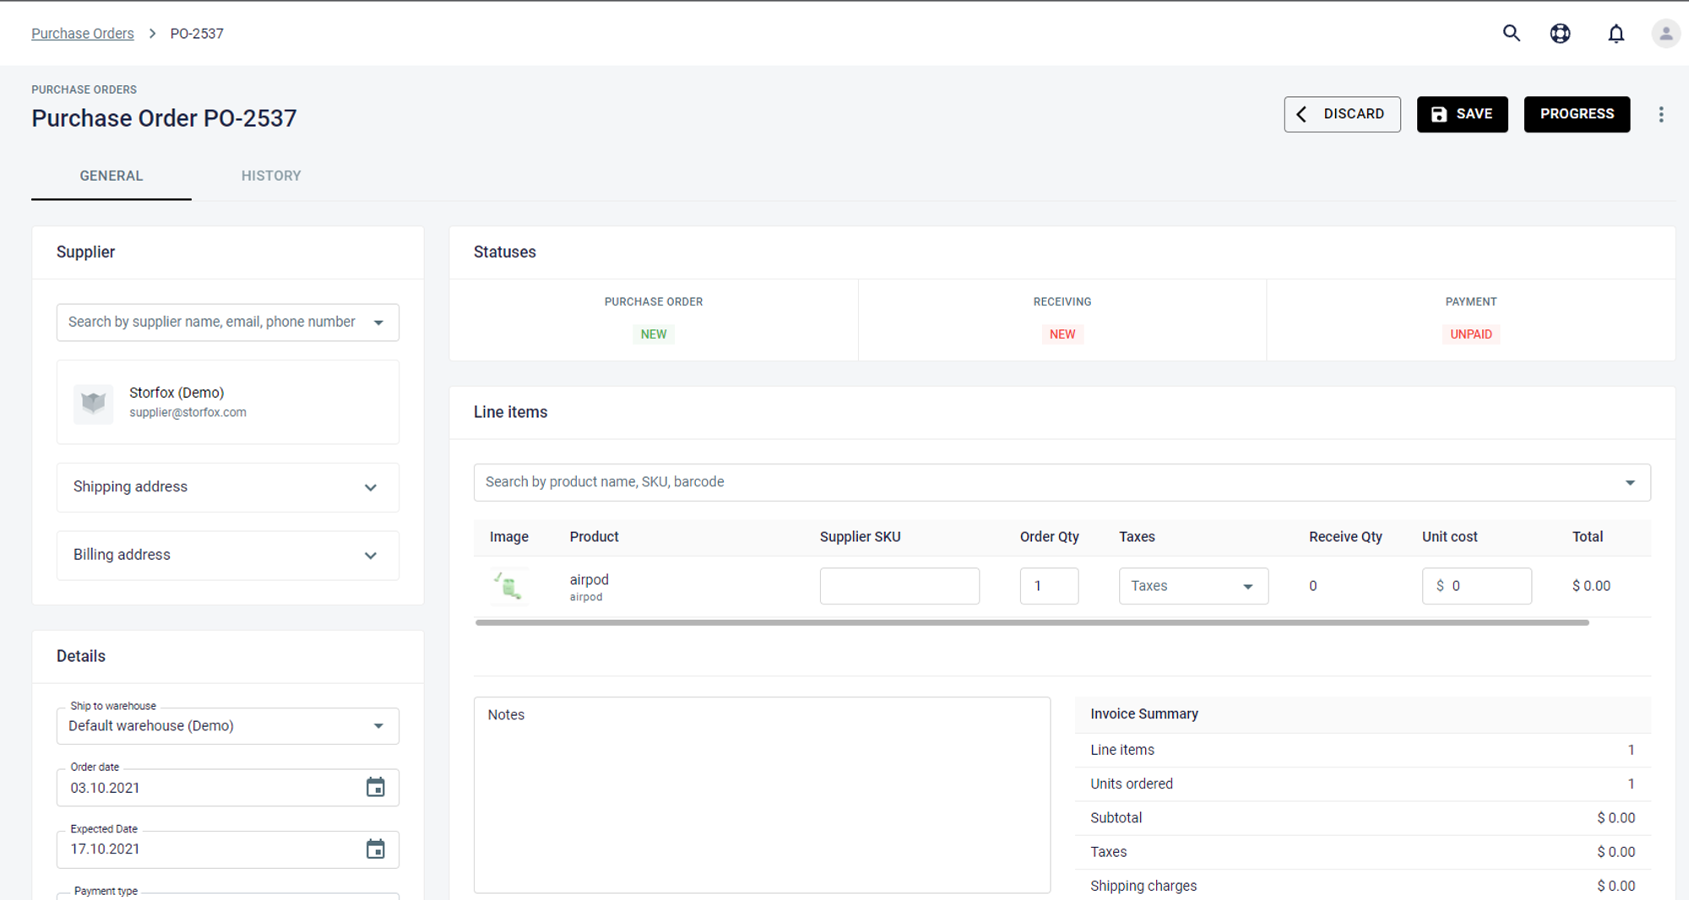
Task: Click the Units ordered summary row
Action: [x=1362, y=783]
